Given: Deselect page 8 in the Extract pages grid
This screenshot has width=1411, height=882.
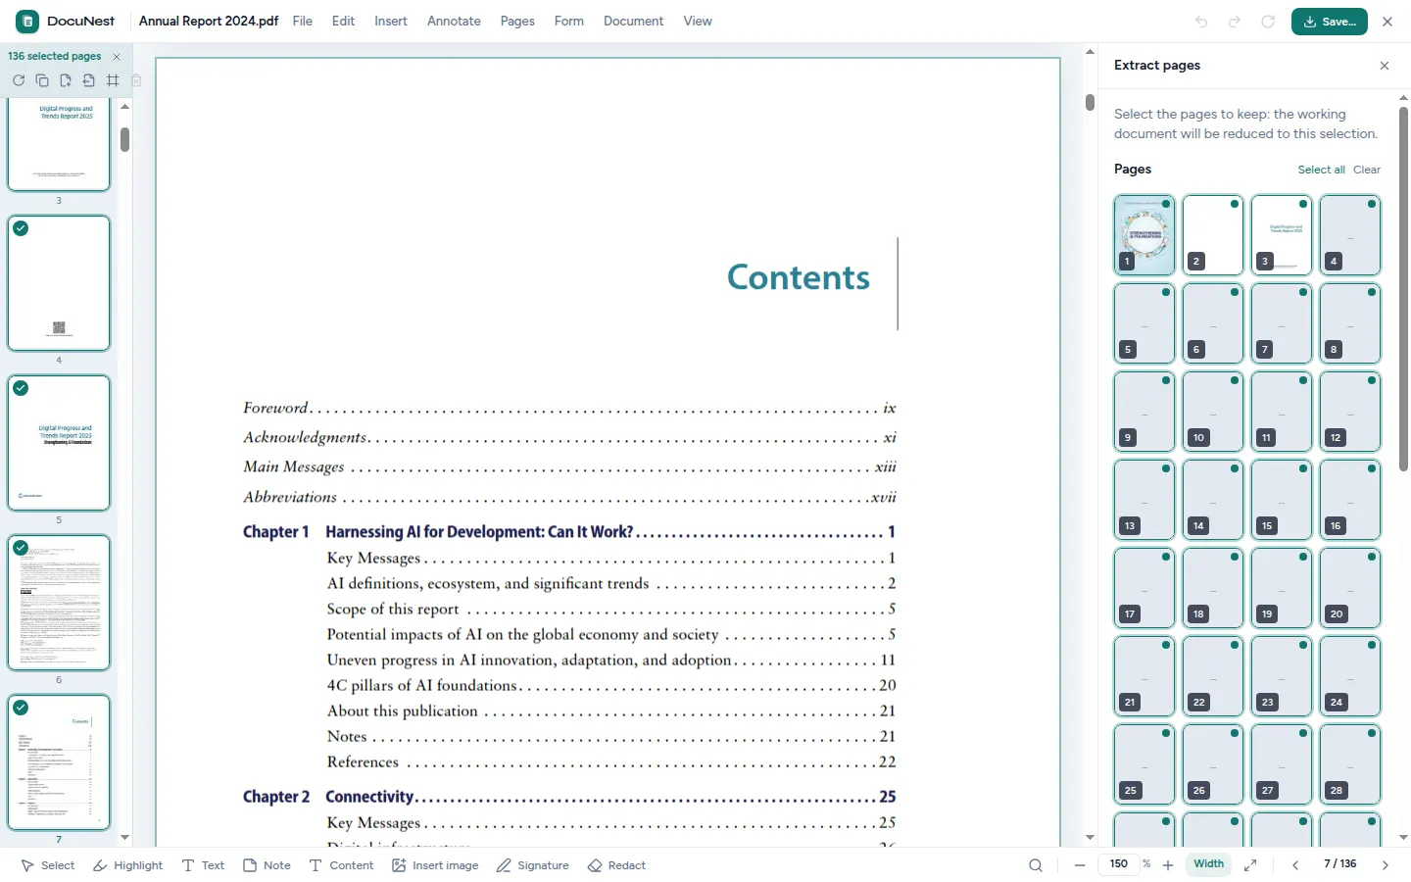Looking at the screenshot, I should click(x=1350, y=323).
